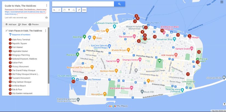Select the Draw a line tool
The width and height of the screenshot is (226, 112).
click(x=74, y=10)
